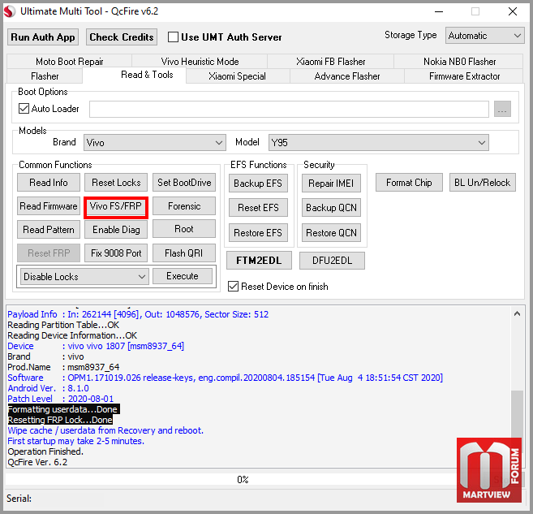This screenshot has width=533, height=514.
Task: Click the Vivo FS/FRP button
Action: pos(115,206)
